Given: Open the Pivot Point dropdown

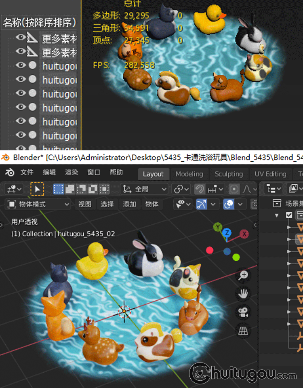Looking at the screenshot, I should (x=181, y=189).
